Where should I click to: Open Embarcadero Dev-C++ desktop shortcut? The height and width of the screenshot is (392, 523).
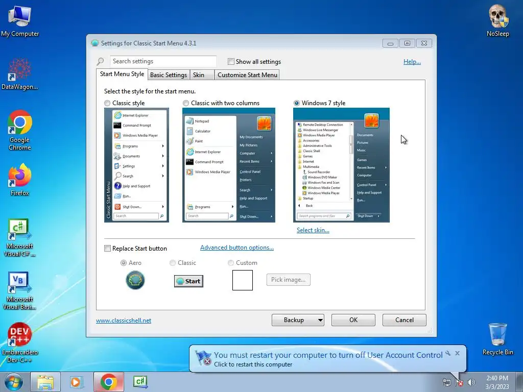20,342
